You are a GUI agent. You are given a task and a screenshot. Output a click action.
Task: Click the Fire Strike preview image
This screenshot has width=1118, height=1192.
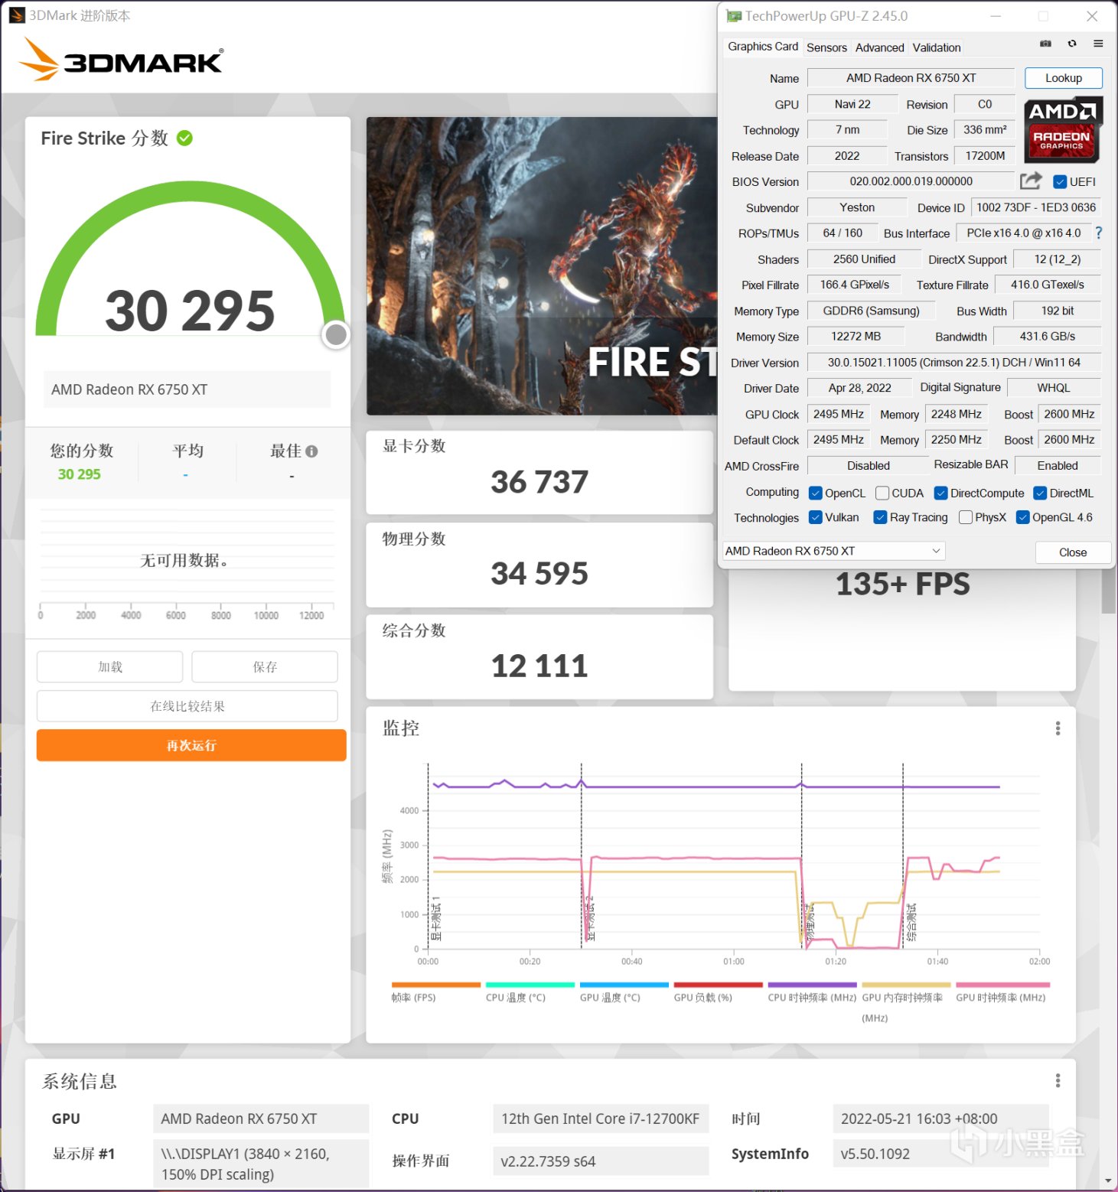(x=542, y=266)
